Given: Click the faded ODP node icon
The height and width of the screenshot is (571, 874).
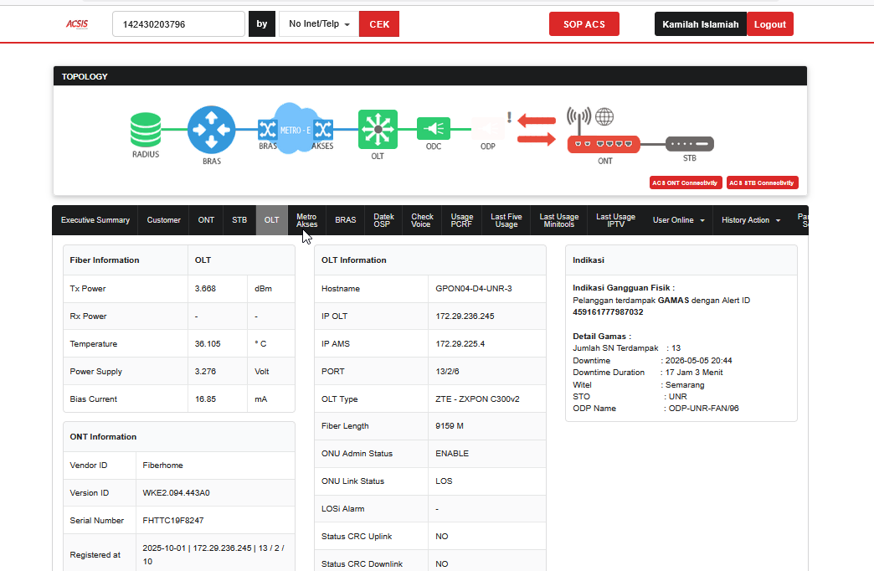Looking at the screenshot, I should click(x=488, y=130).
